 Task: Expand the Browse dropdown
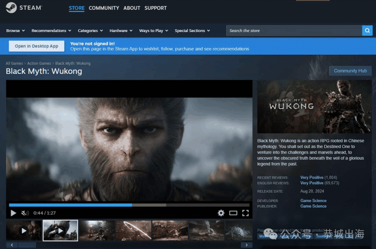click(x=16, y=31)
